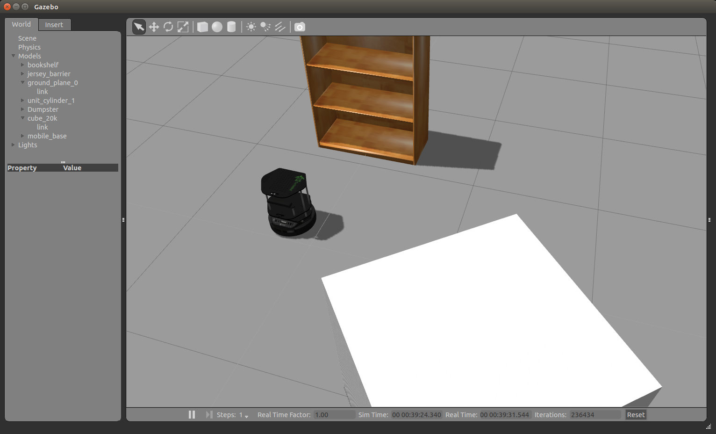Collapse the cube_20k model node

pyautogui.click(x=22, y=118)
